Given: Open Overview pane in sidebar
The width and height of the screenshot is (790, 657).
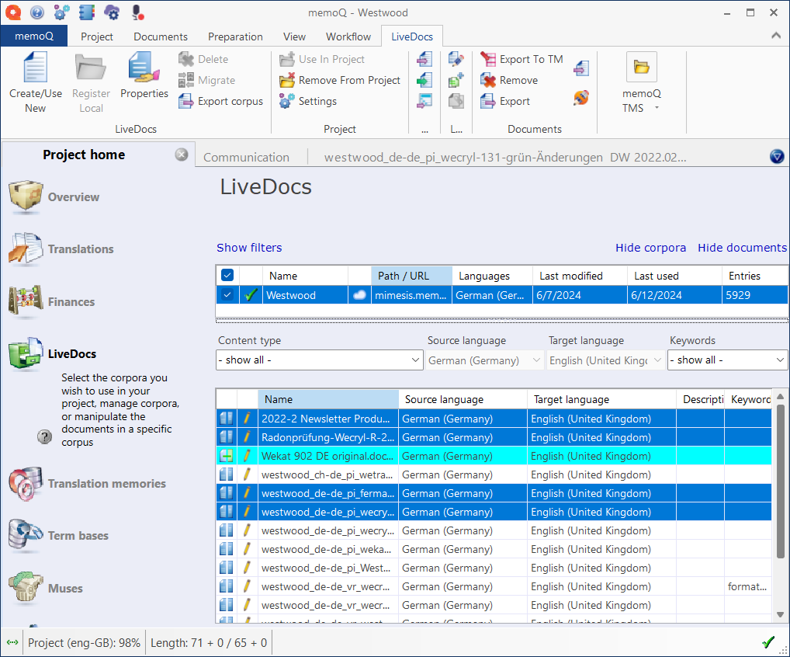Looking at the screenshot, I should (x=54, y=196).
